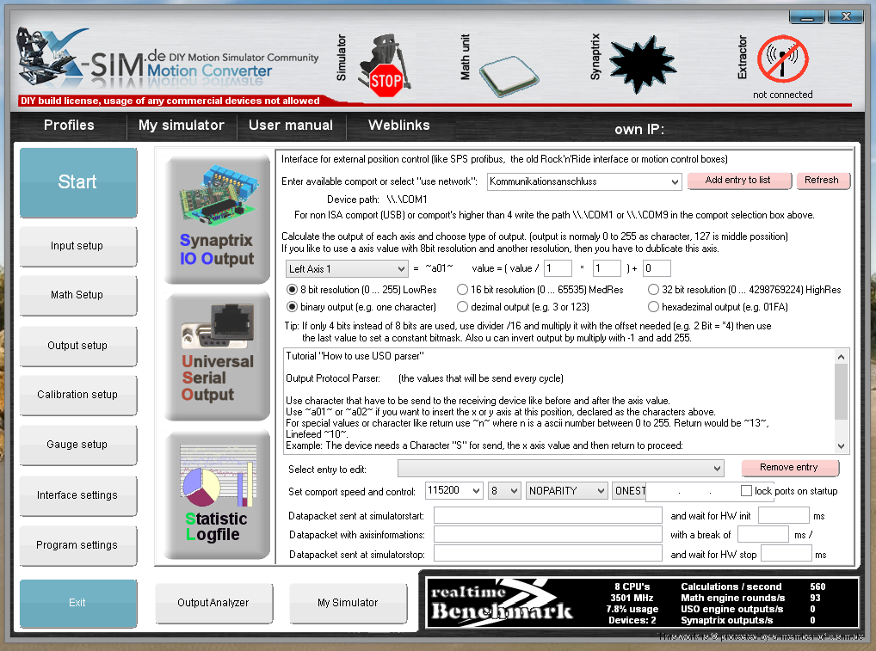Open the User manual menu
The image size is (876, 651).
tap(290, 126)
